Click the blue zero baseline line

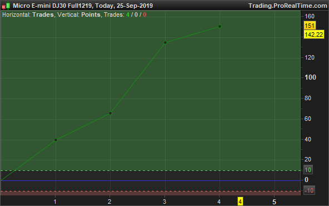point(151,180)
